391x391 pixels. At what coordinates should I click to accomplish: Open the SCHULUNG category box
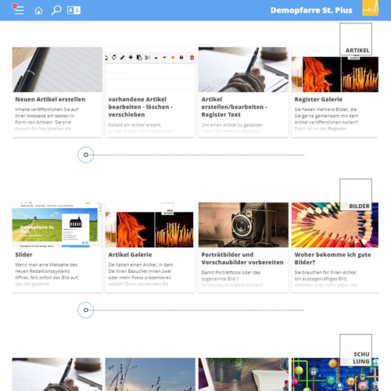point(356,350)
